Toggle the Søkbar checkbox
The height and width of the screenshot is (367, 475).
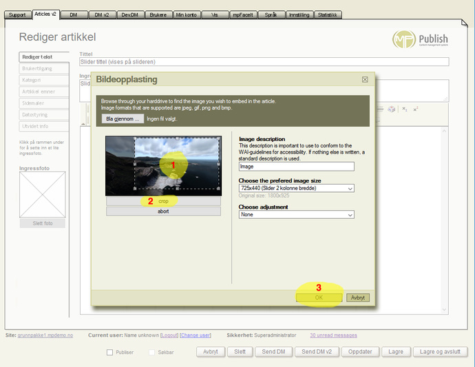coord(152,353)
